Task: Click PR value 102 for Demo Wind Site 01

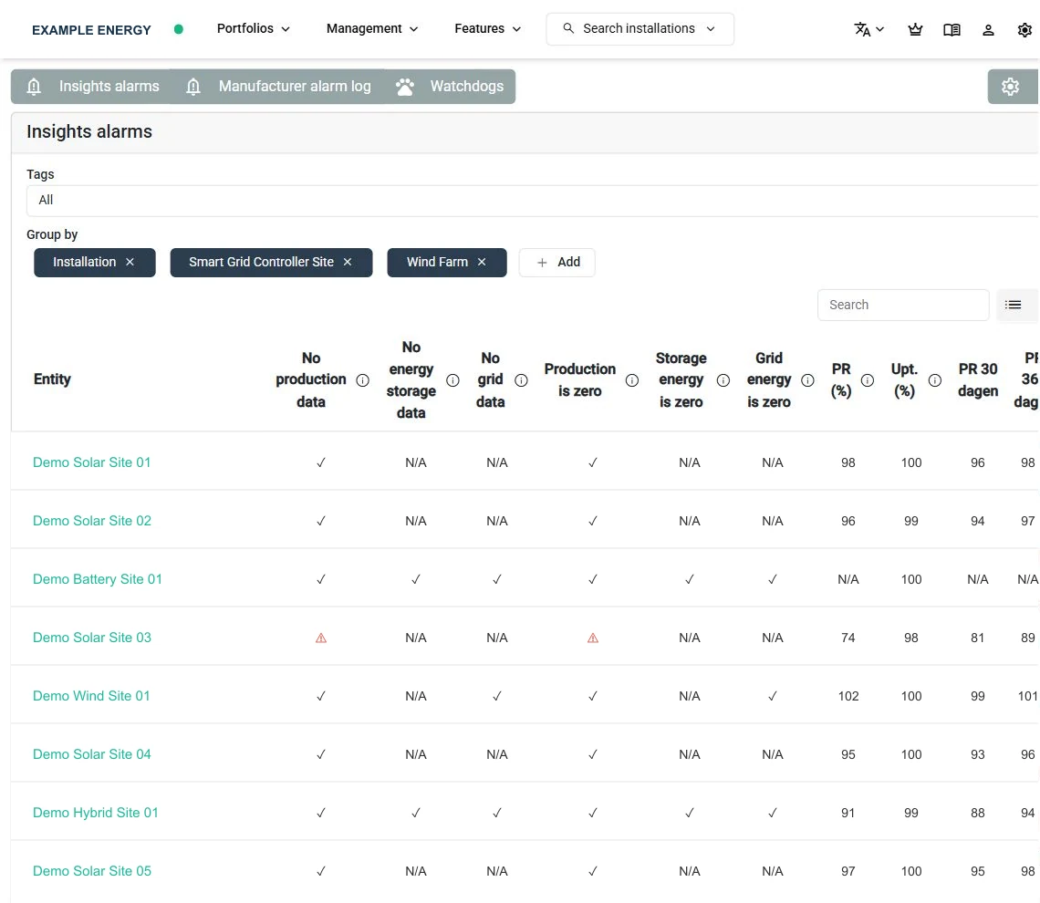Action: point(848,696)
